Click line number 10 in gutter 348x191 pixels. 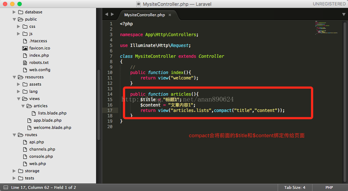(110, 73)
